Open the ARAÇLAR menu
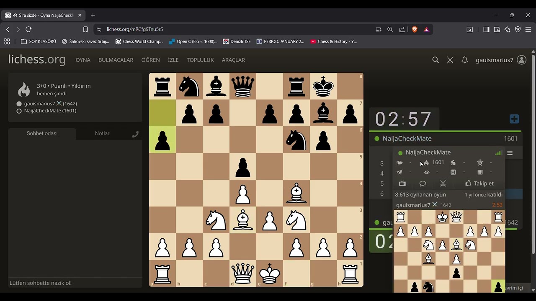Screen dimensions: 536x301 tap(233, 60)
